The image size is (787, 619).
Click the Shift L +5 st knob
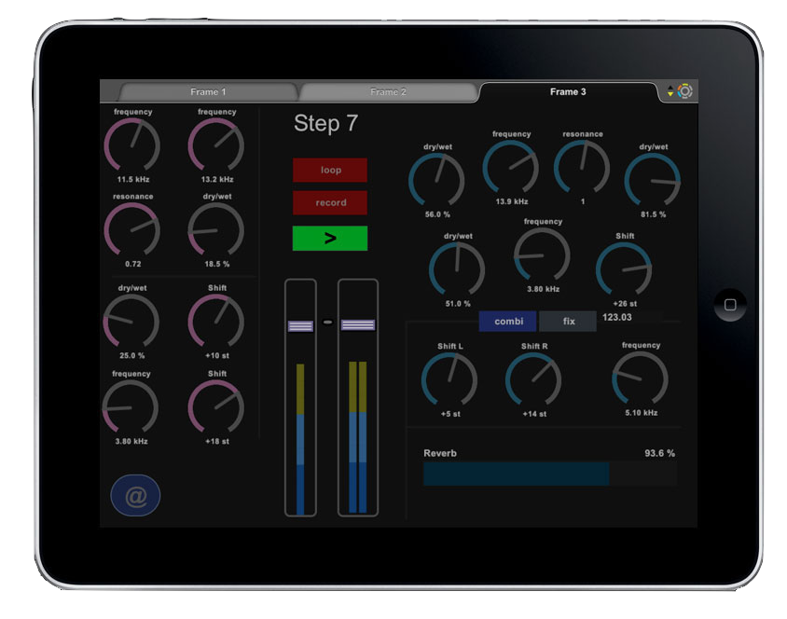[449, 379]
